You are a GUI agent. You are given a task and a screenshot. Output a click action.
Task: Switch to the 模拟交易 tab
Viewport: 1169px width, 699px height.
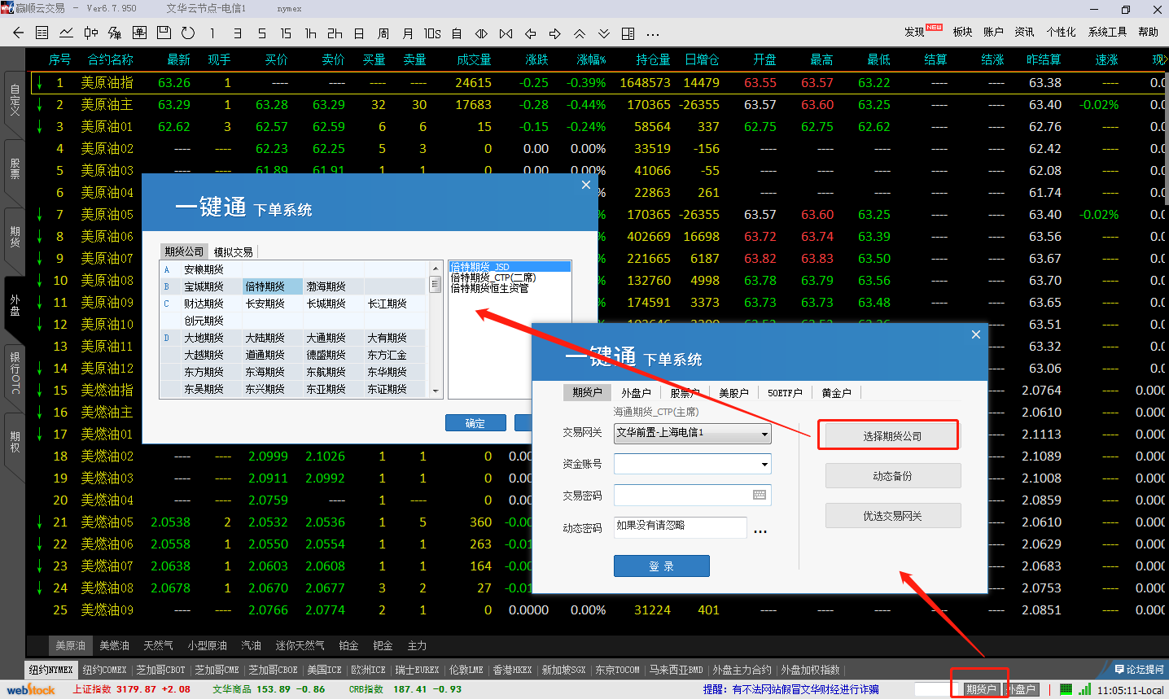(x=233, y=252)
